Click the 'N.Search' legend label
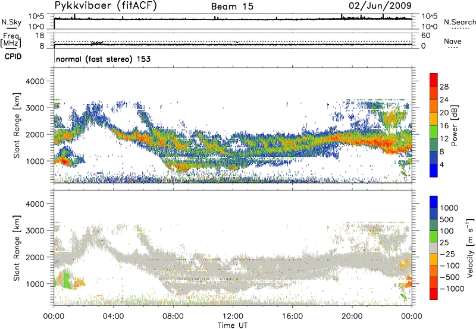 459,22
